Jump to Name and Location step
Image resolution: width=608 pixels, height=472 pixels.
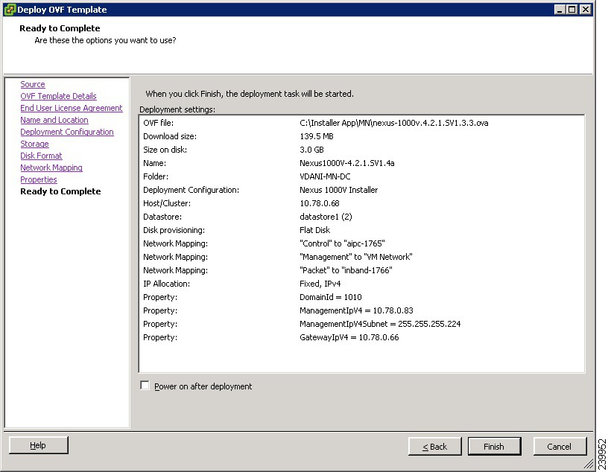[54, 120]
